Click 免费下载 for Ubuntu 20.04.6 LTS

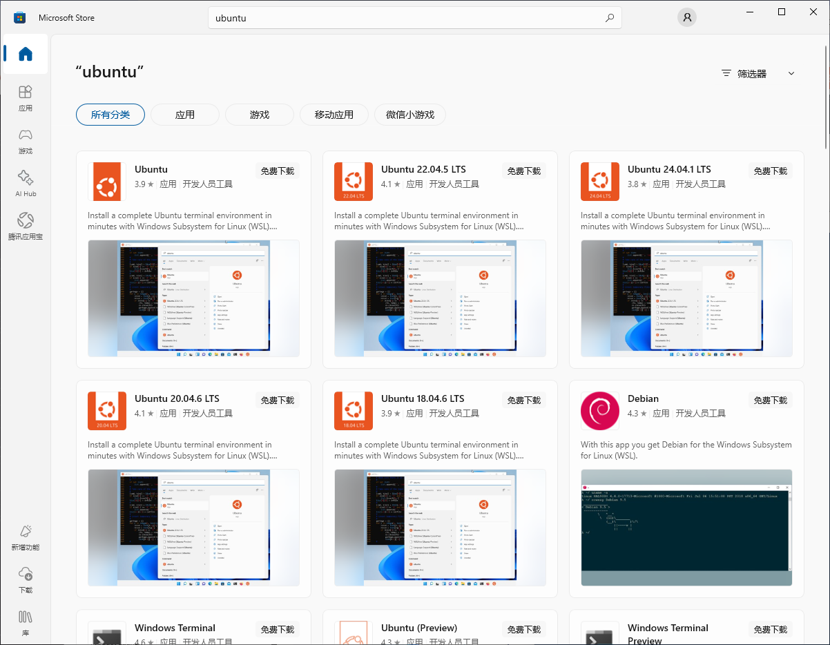pyautogui.click(x=278, y=400)
